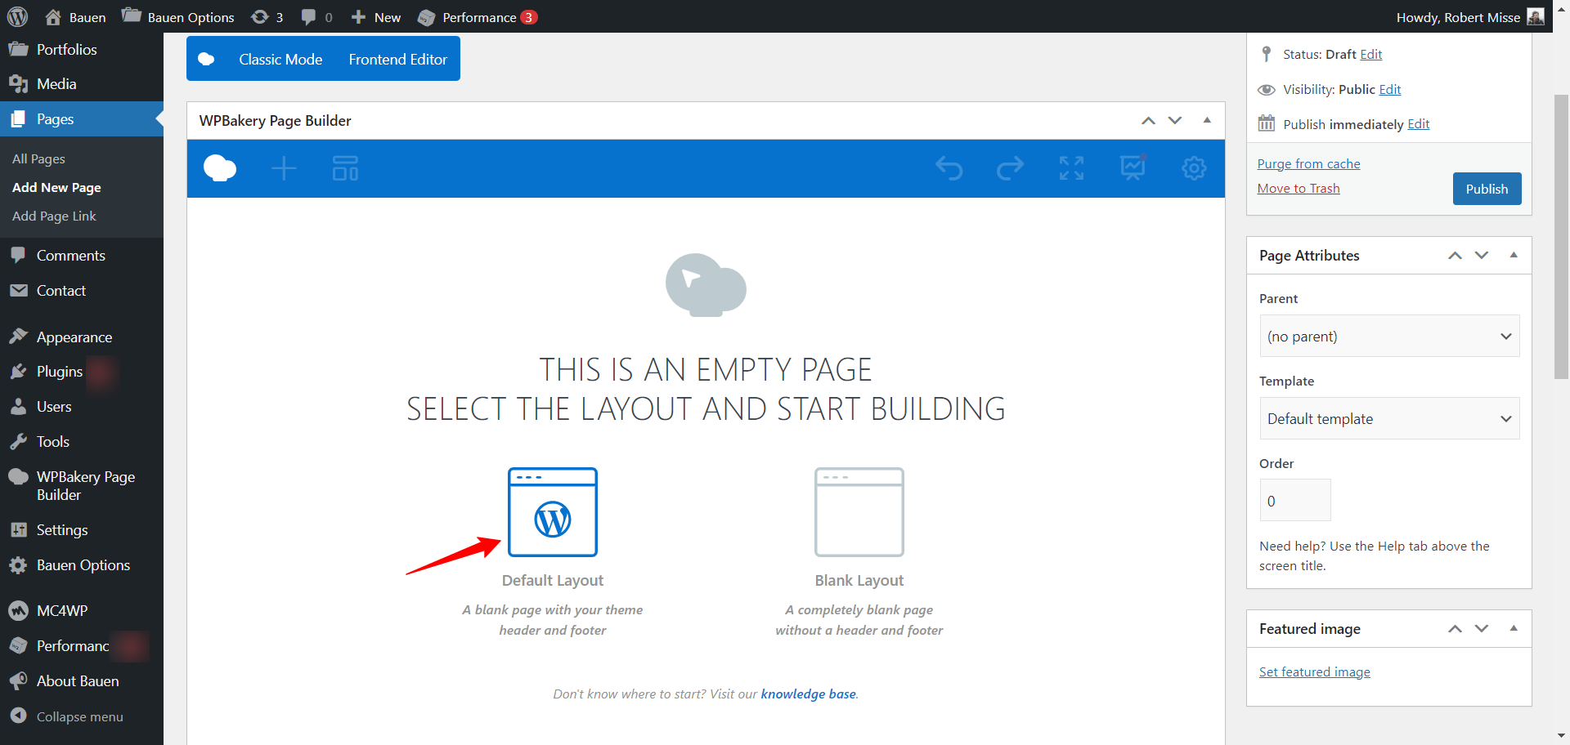Image resolution: width=1570 pixels, height=745 pixels.
Task: Edit the publish immediately date
Action: pyautogui.click(x=1419, y=124)
